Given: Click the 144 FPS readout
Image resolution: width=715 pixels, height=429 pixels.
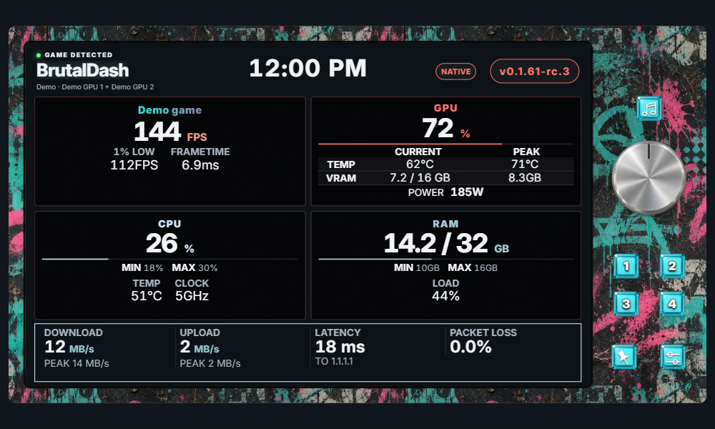Looking at the screenshot, I should (170, 132).
